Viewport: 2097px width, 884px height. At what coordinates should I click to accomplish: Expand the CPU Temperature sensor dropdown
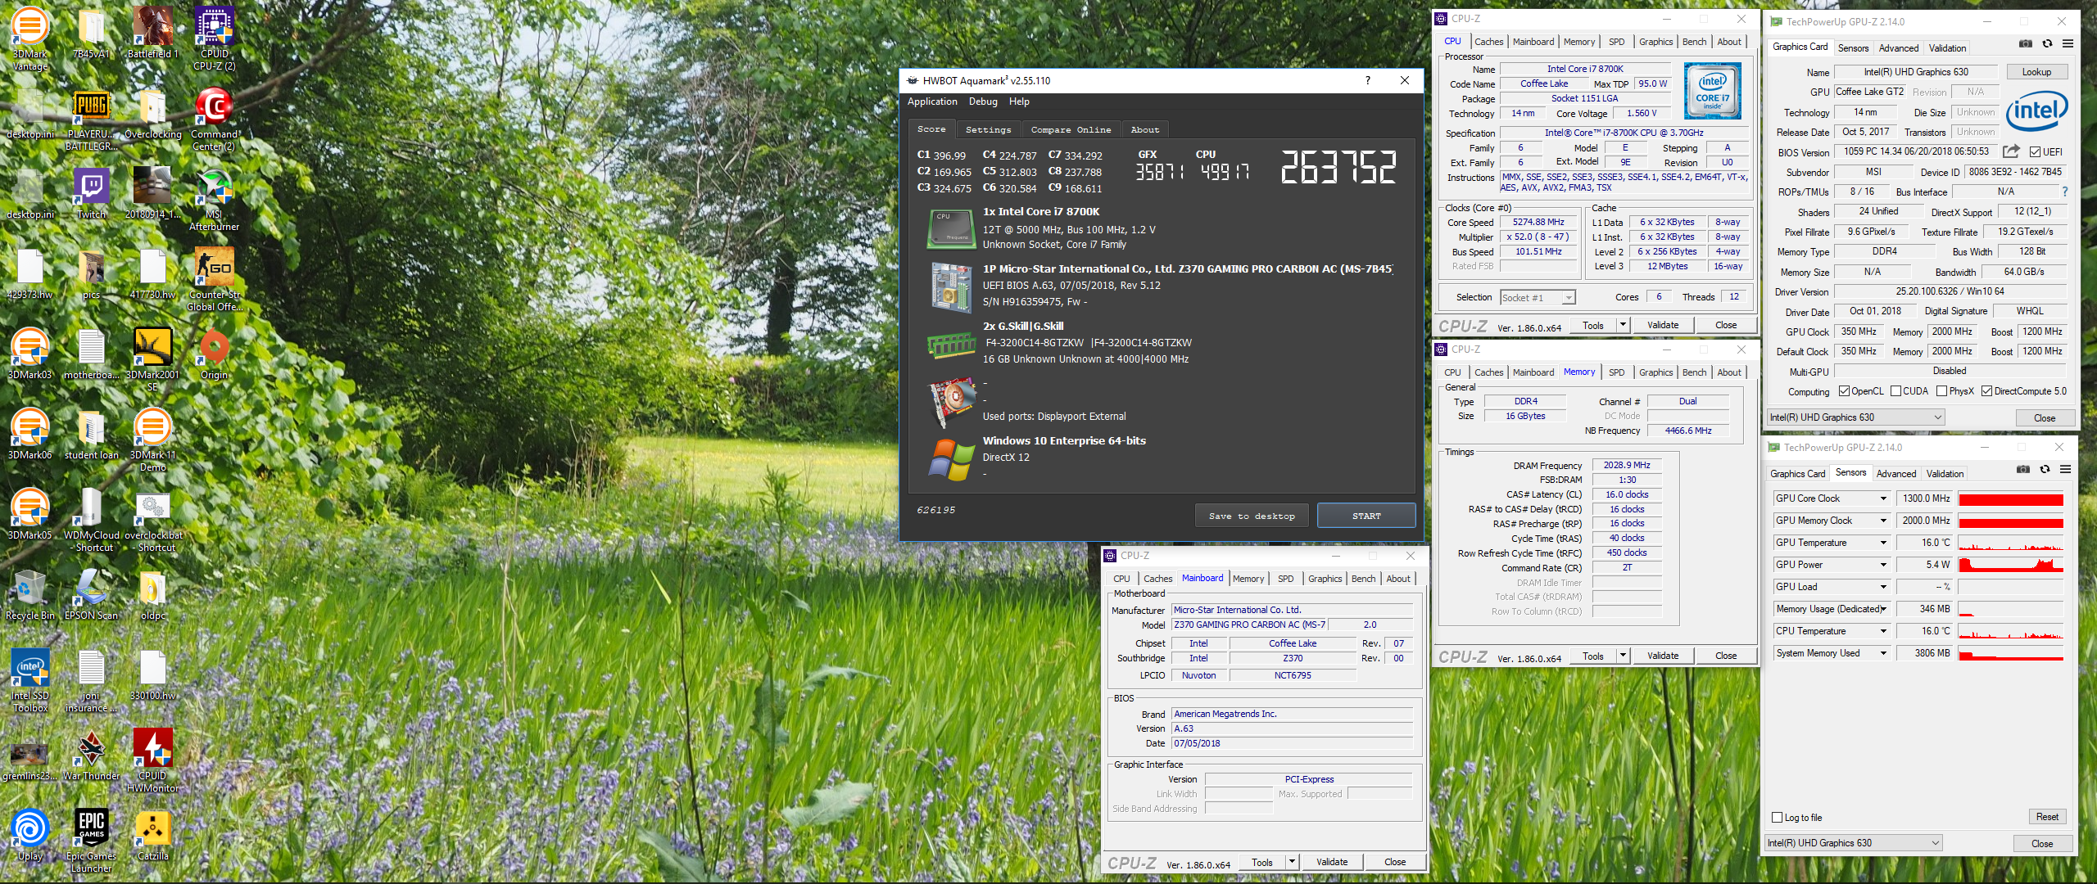(1883, 631)
